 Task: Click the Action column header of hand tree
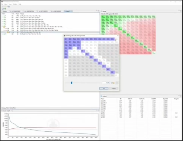pyautogui.click(x=3, y=14)
